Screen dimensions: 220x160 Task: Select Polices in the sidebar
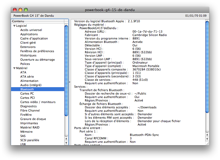point(25,64)
